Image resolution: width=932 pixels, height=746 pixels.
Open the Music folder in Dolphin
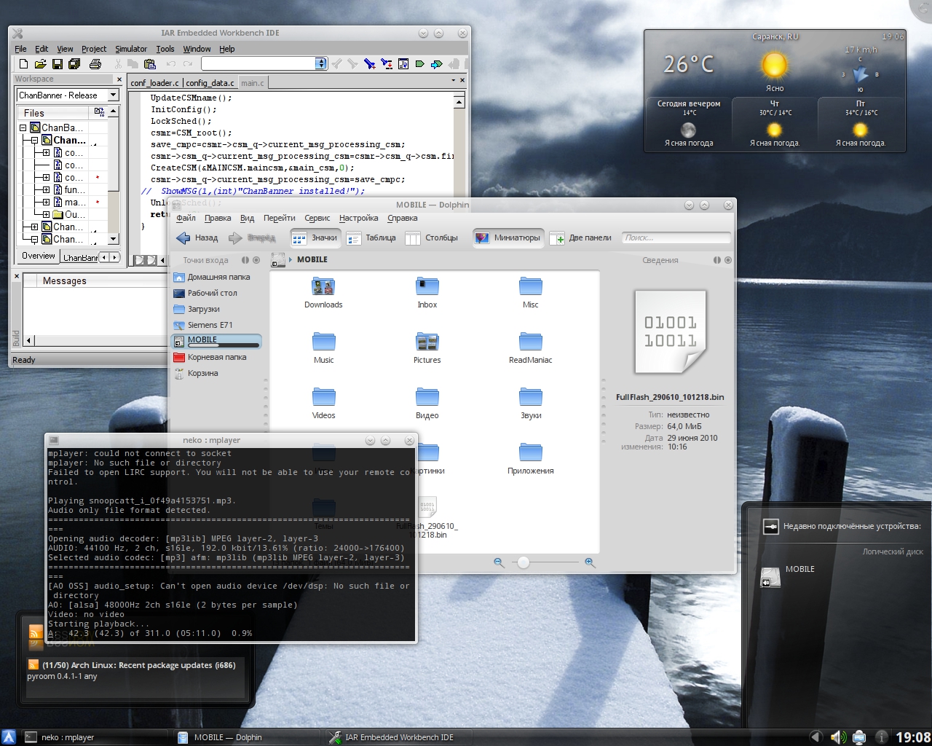324,348
